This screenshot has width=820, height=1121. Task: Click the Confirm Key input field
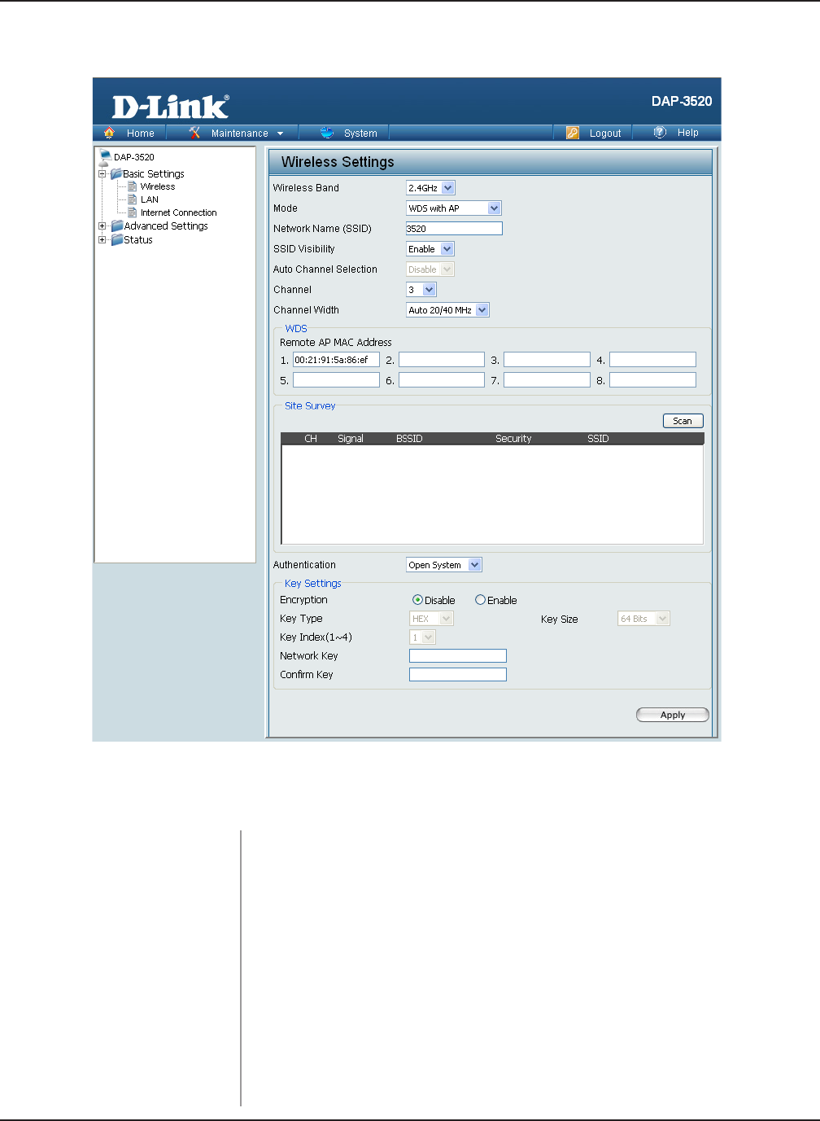pos(458,675)
